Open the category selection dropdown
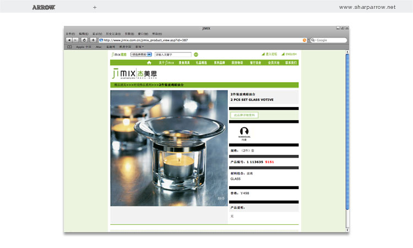 [141, 55]
